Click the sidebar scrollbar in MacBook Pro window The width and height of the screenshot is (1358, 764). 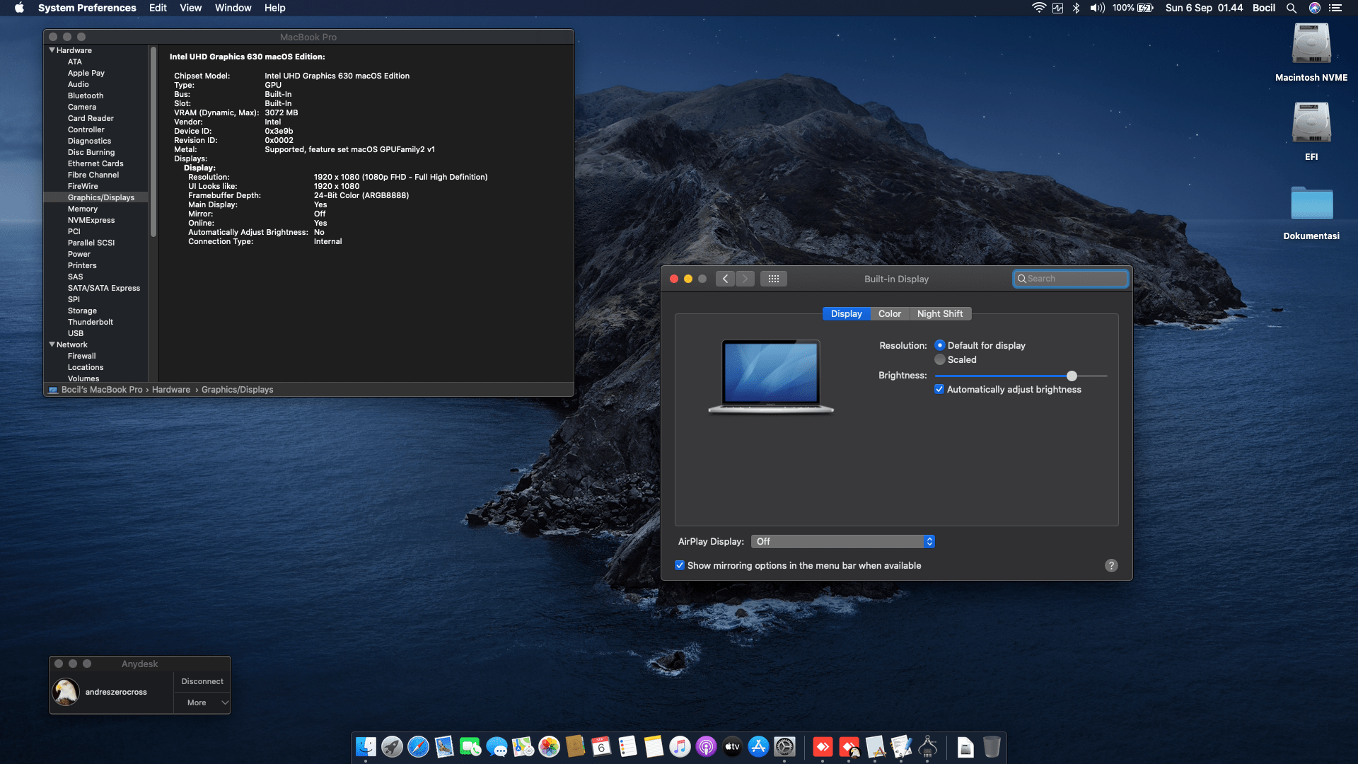(153, 141)
